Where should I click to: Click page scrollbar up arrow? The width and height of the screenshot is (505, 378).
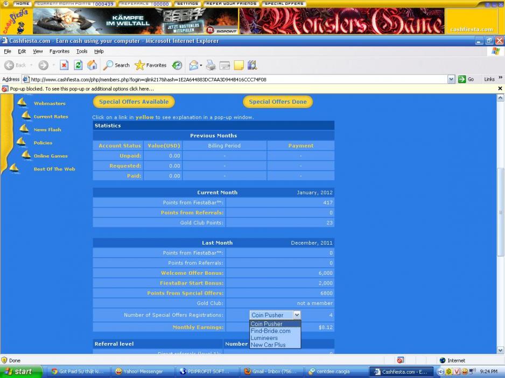[500, 98]
